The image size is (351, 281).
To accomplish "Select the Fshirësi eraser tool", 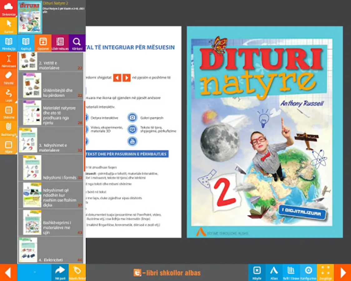I will point(8,77).
